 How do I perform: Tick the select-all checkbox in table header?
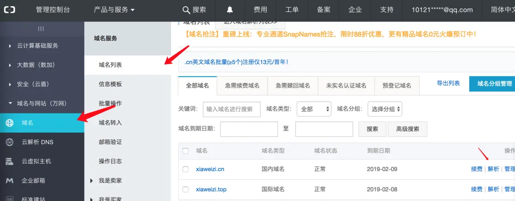point(186,151)
